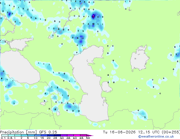Click the 25–30 mm dark navy swatch
This screenshot has width=180, height=139.
[x=57, y=135]
